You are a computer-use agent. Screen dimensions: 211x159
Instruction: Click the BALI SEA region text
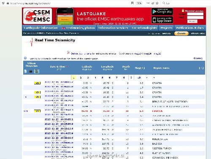click(x=157, y=144)
